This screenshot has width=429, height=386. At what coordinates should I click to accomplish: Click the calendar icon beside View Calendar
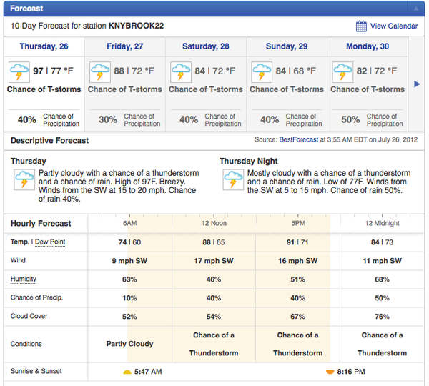(x=361, y=26)
